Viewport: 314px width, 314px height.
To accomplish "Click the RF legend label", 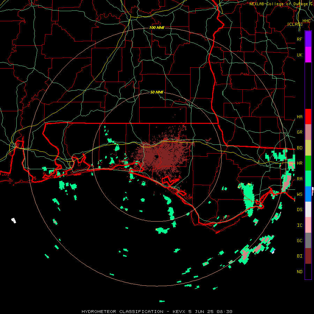I will pos(299,39).
